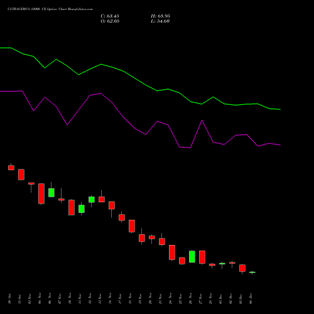Click the 02 Dec date label
The width and height of the screenshot is (314, 314).
coord(230,299)
